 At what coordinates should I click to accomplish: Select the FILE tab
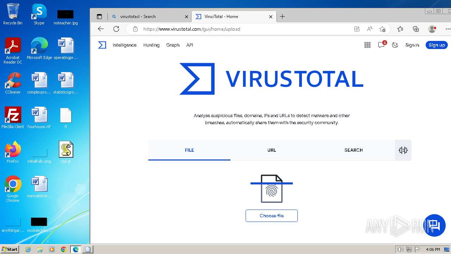click(x=190, y=150)
